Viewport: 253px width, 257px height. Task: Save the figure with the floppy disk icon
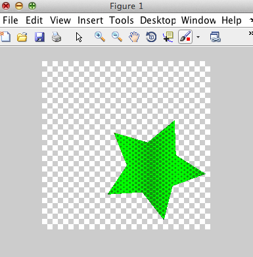coord(39,37)
